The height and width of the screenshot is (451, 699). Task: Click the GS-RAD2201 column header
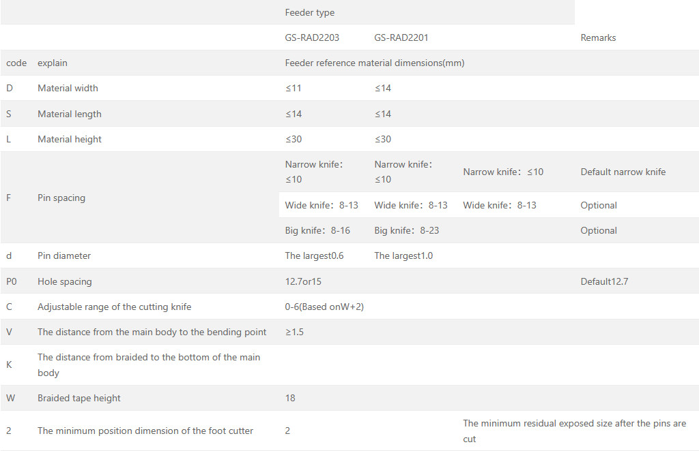click(x=401, y=38)
